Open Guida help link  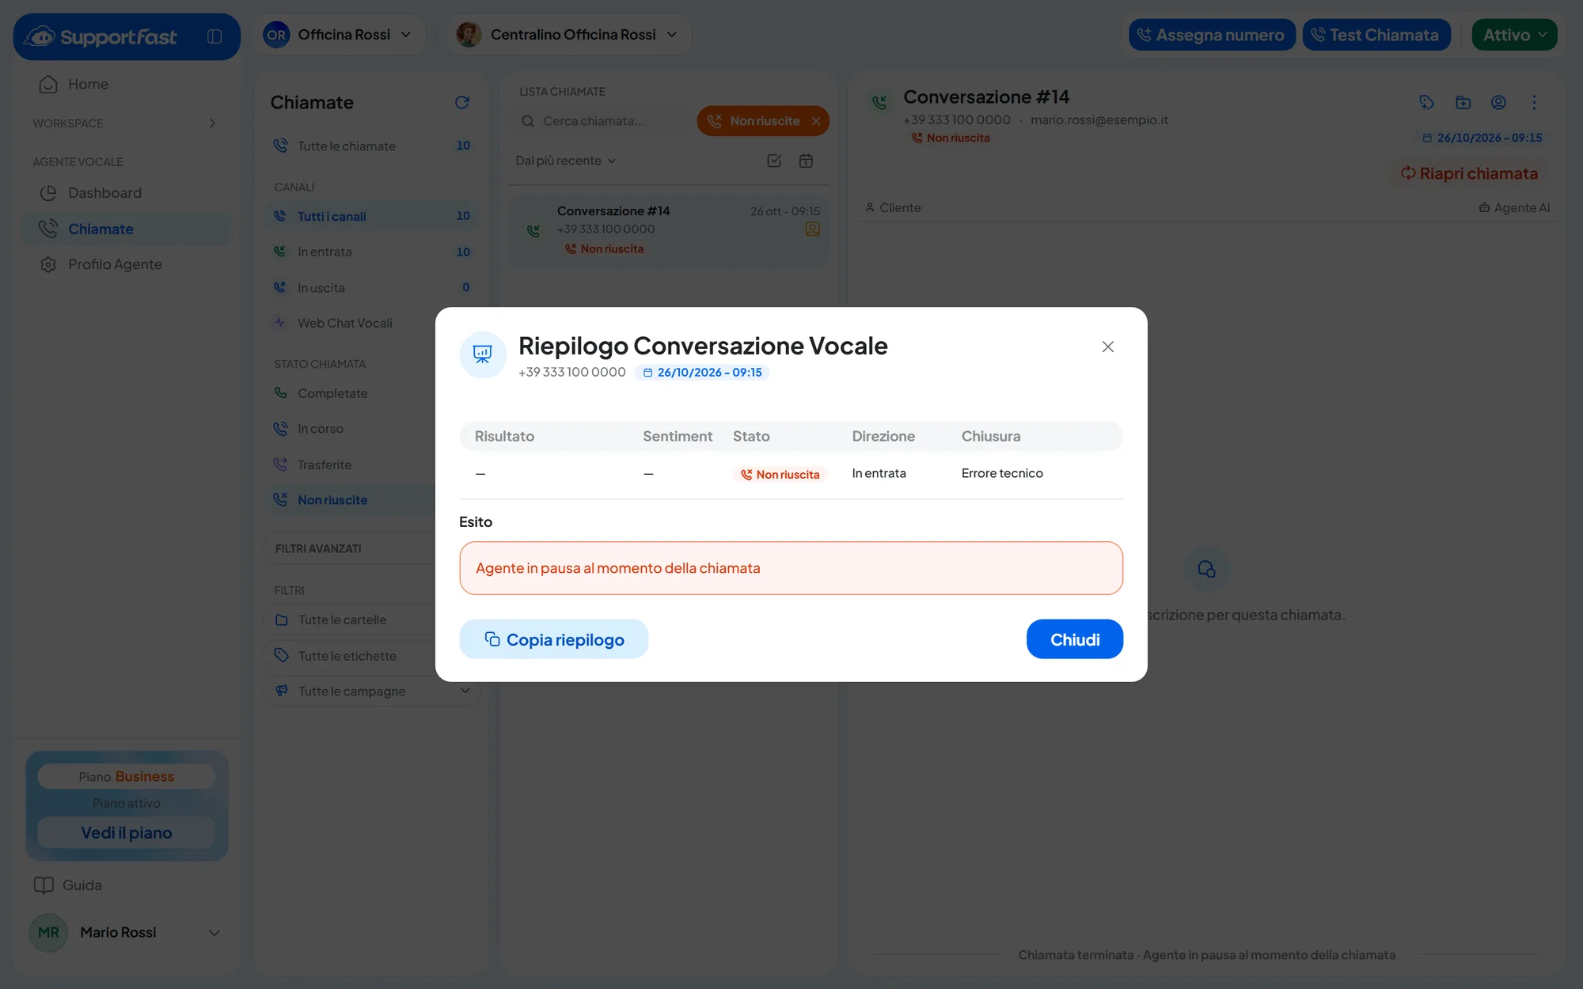(68, 885)
